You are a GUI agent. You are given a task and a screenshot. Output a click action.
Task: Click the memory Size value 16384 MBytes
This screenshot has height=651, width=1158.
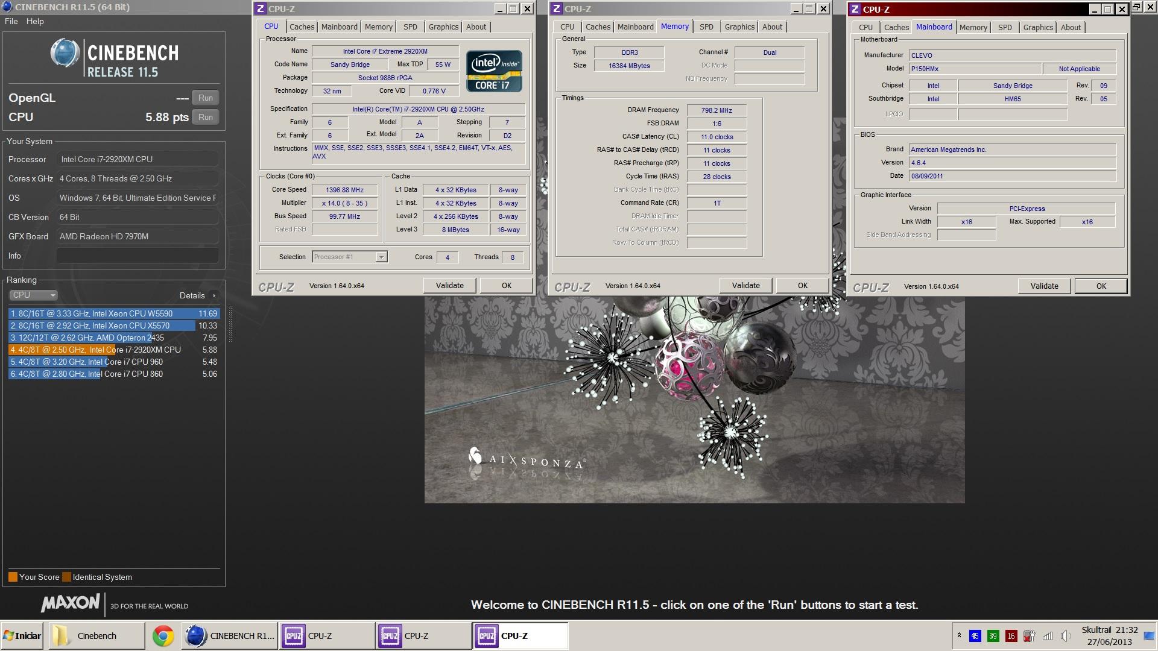[629, 66]
